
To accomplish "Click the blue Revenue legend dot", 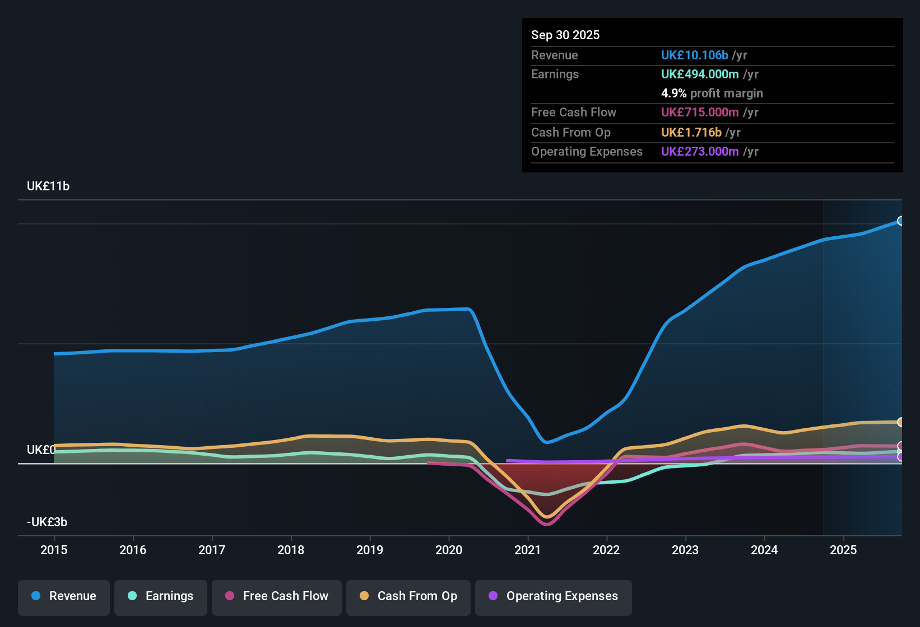I will pos(35,596).
